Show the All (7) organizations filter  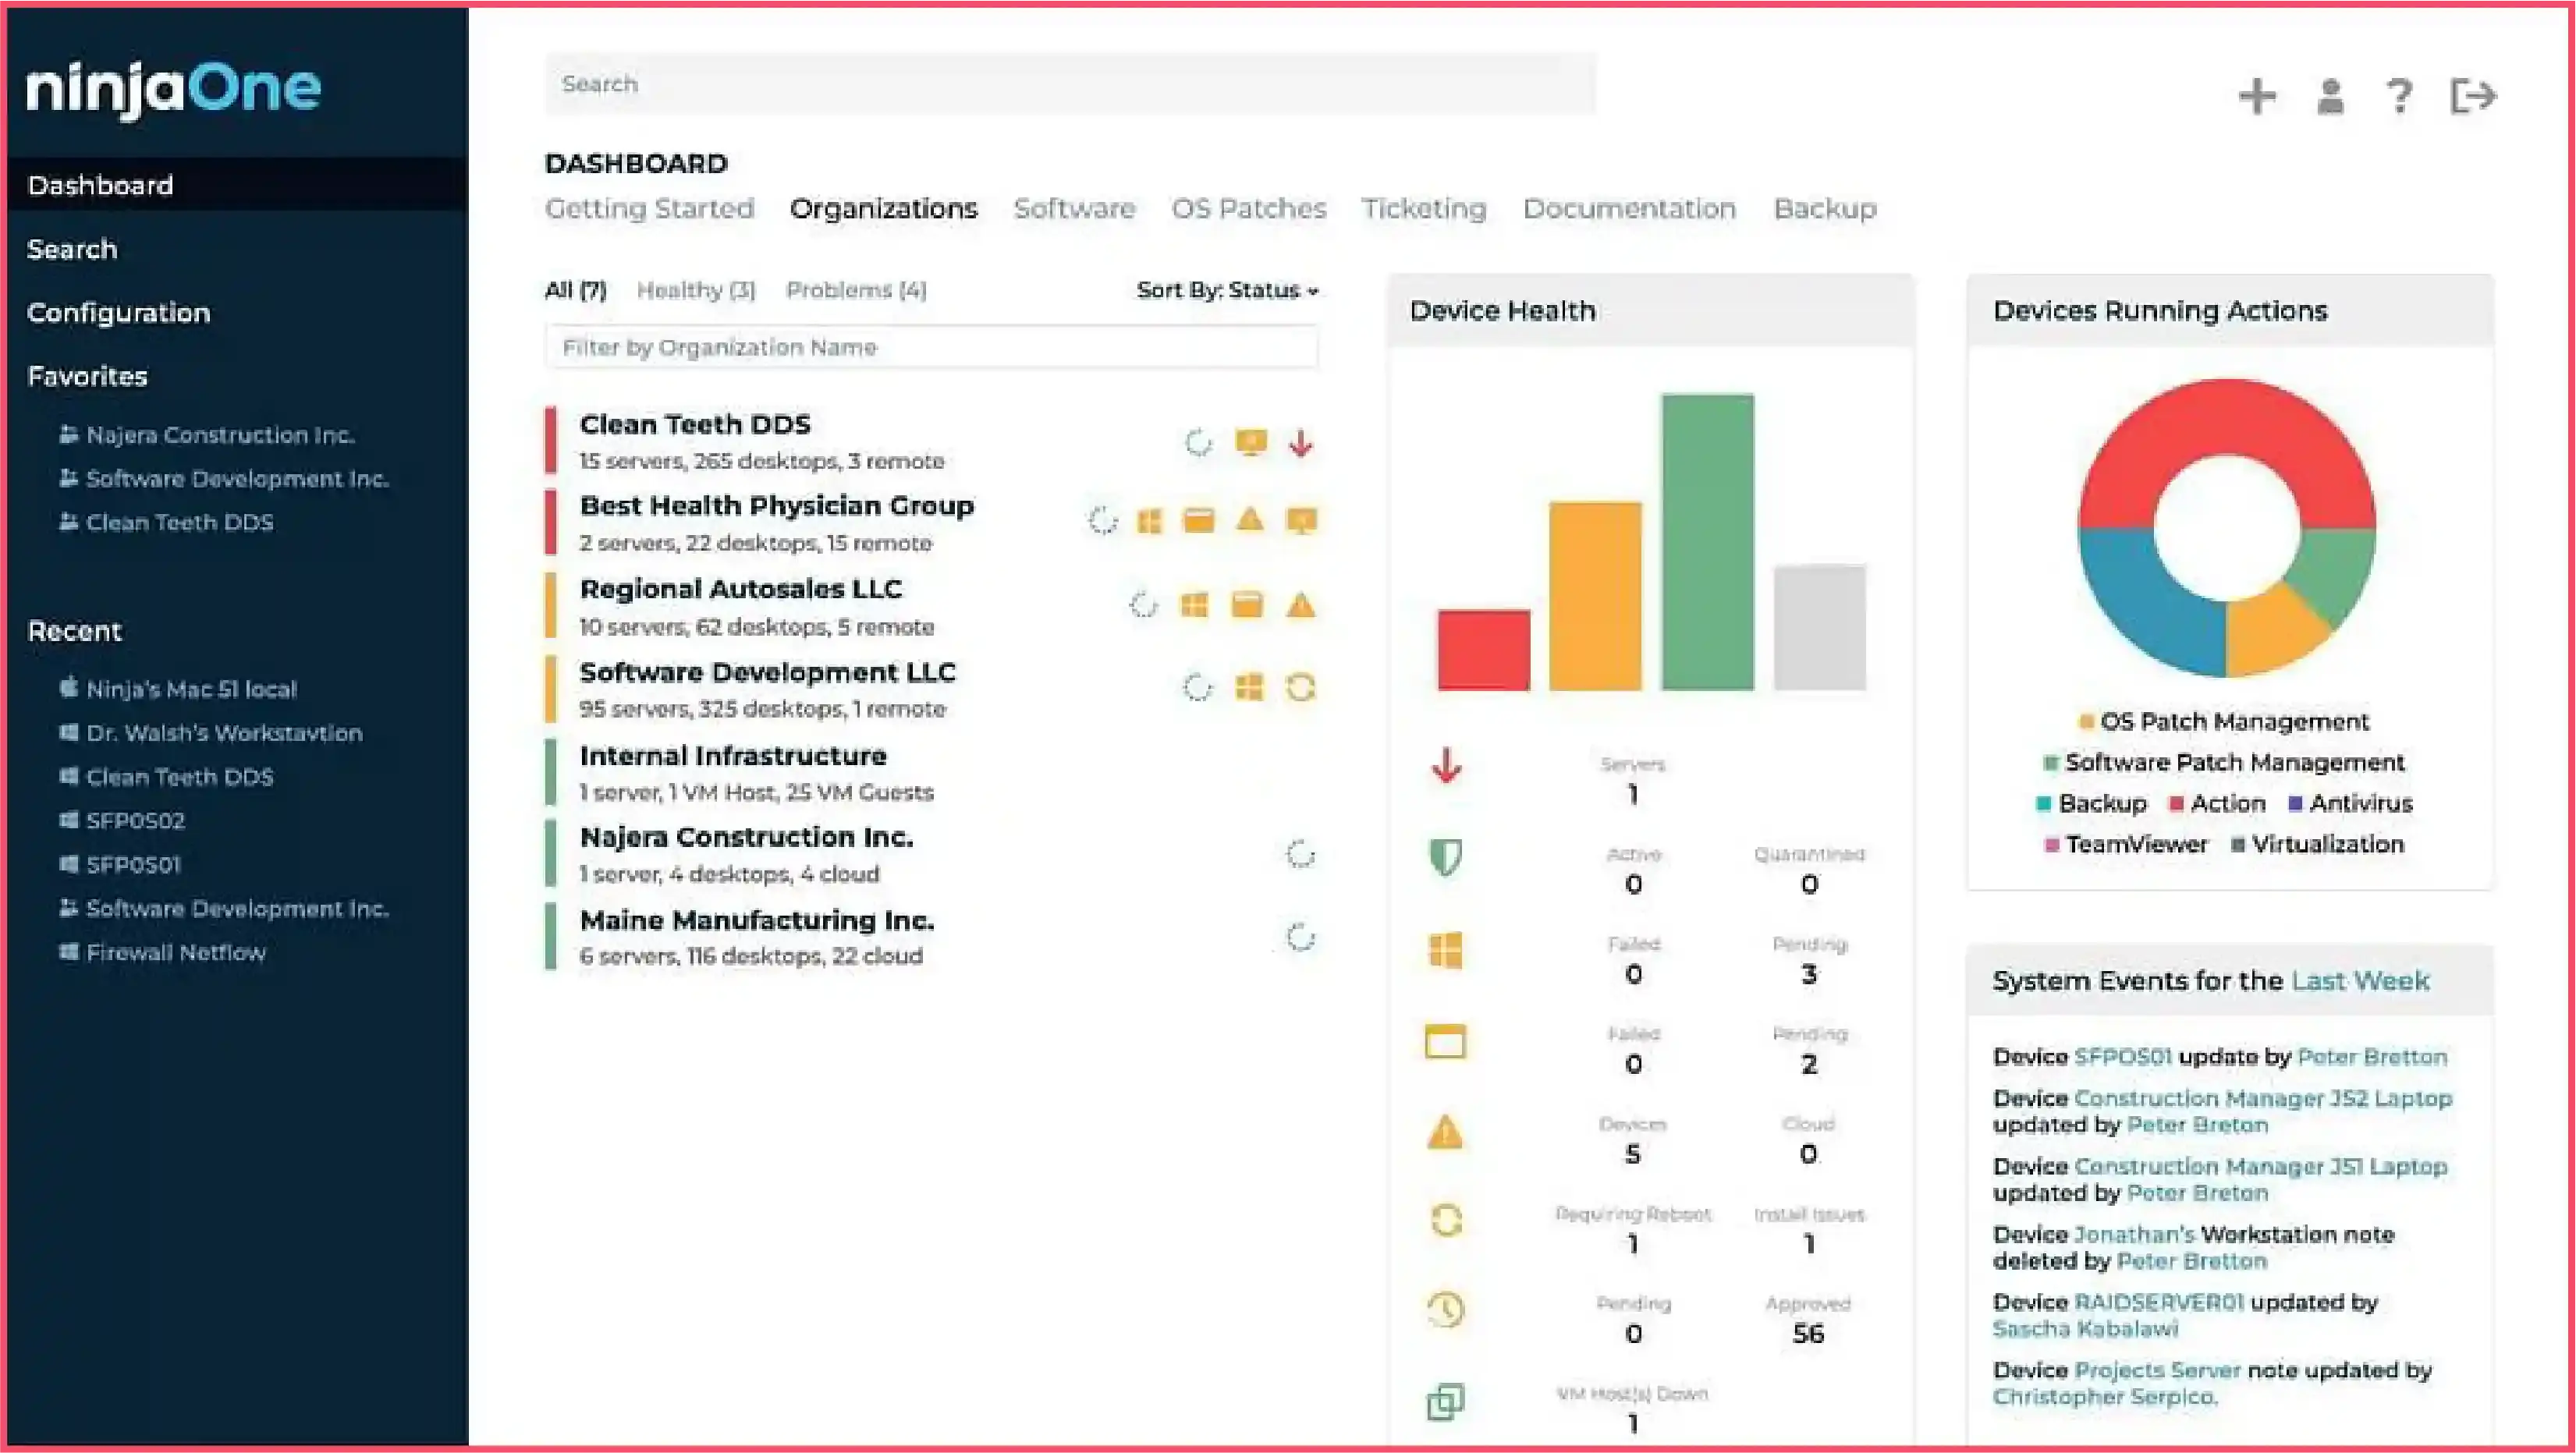[x=576, y=290]
